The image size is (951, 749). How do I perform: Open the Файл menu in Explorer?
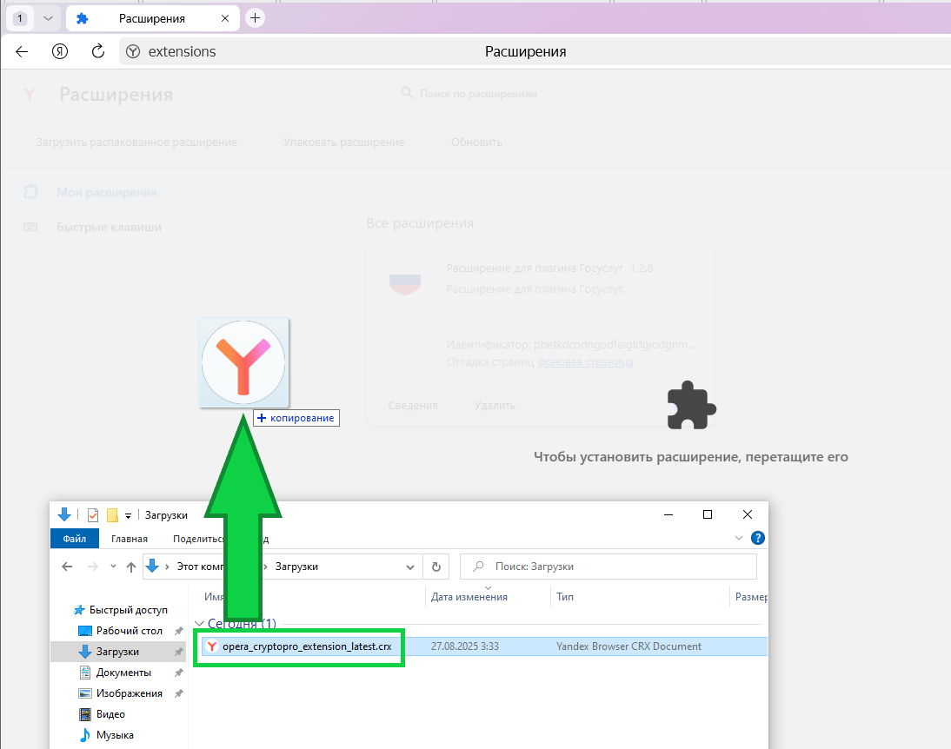(75, 539)
